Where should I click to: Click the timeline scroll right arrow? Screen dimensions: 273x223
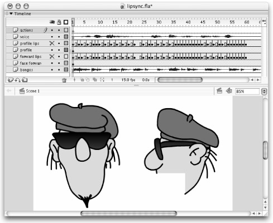click(258, 80)
